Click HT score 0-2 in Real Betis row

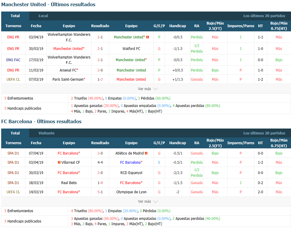tap(260, 183)
